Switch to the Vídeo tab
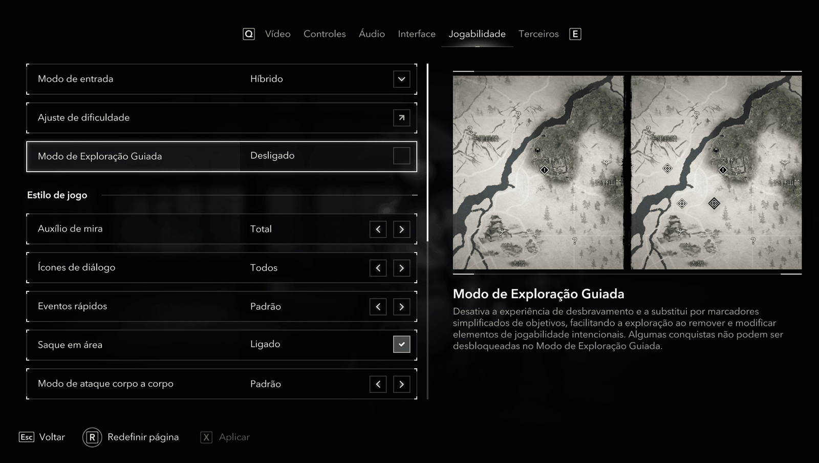 point(277,34)
